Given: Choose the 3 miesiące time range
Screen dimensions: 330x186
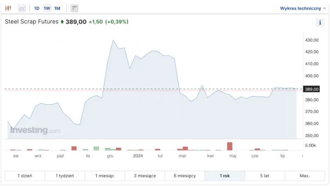Looking at the screenshot, I should (x=145, y=176).
